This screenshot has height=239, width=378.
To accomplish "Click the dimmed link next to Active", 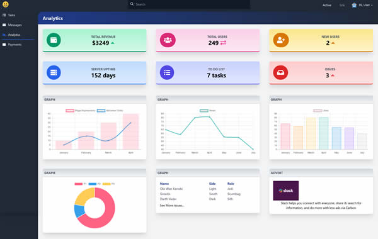I will [342, 5].
